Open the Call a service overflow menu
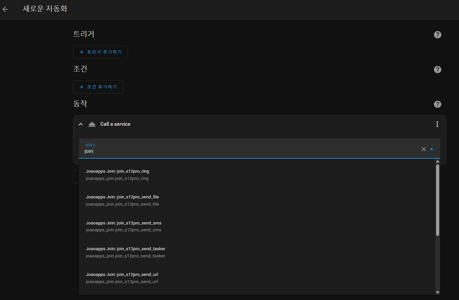This screenshot has width=459, height=300. pos(437,124)
